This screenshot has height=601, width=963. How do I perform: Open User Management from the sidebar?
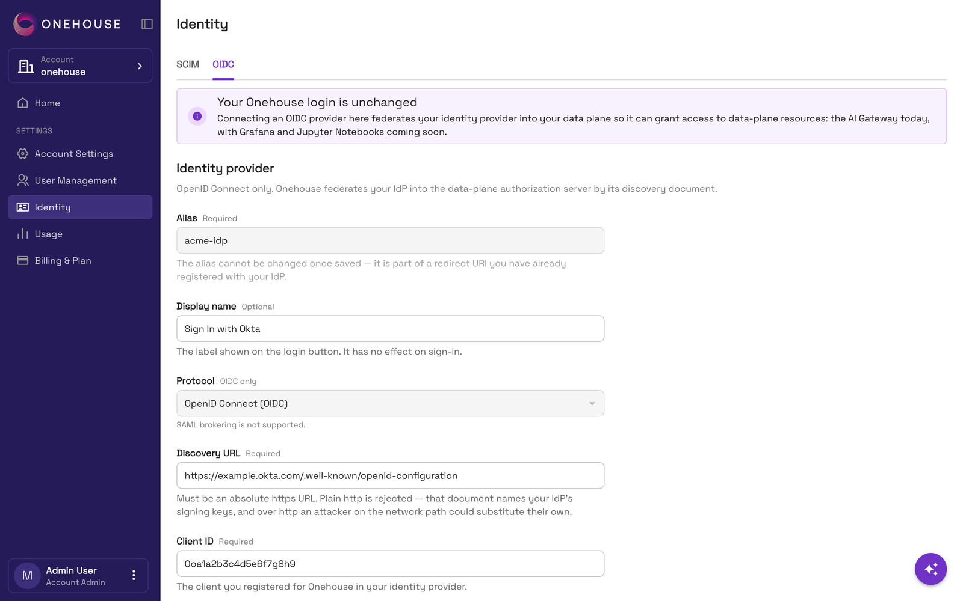(x=80, y=180)
